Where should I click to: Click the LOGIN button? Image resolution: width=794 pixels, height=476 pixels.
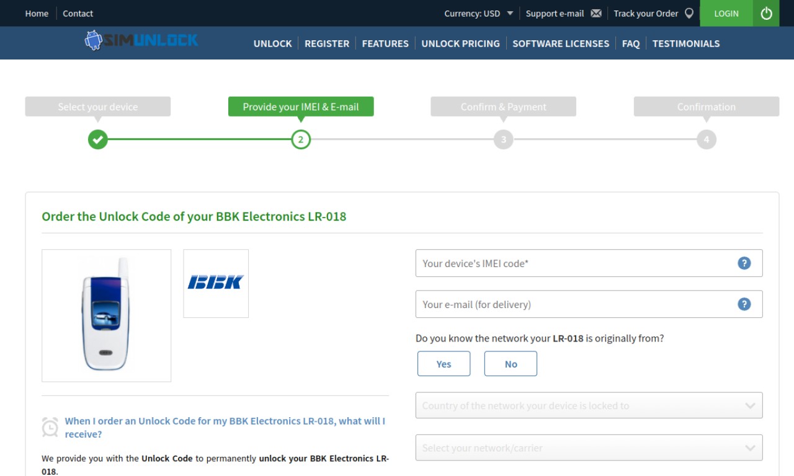click(726, 13)
